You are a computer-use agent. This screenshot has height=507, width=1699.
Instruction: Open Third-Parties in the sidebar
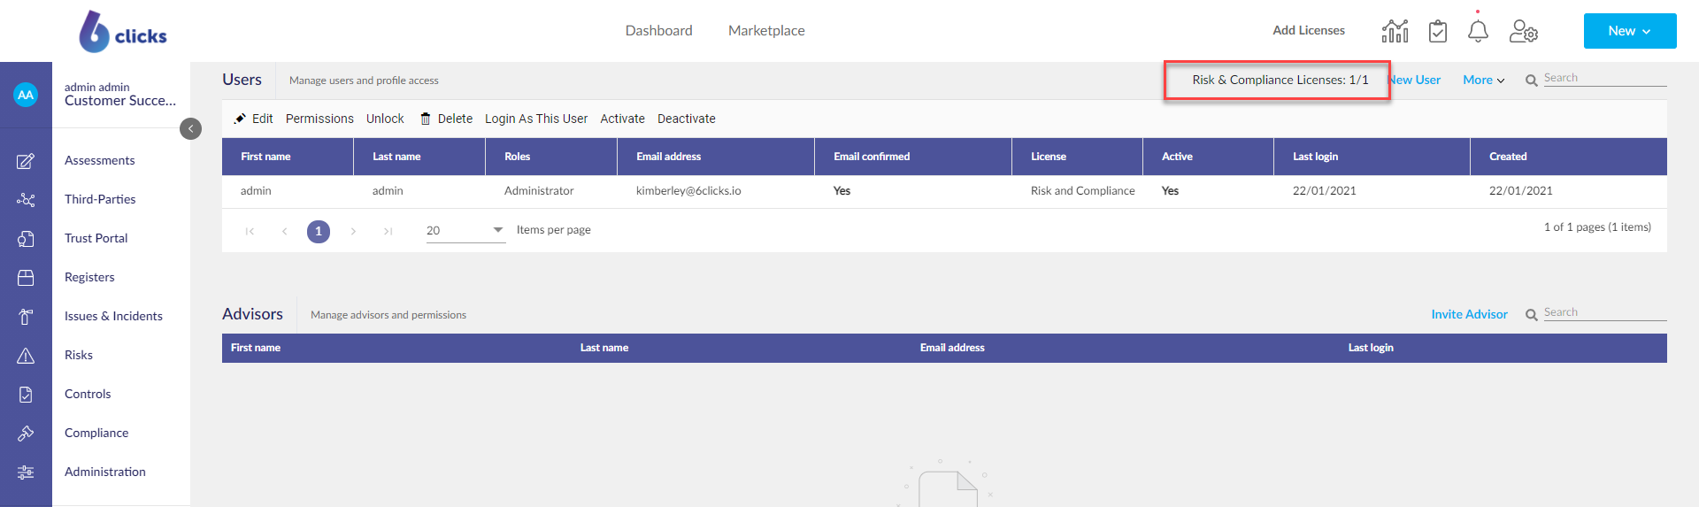coord(100,199)
